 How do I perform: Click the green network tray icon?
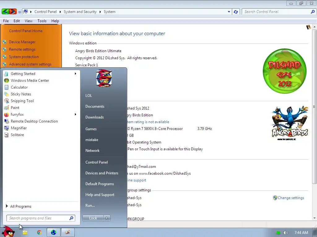[x=278, y=233]
